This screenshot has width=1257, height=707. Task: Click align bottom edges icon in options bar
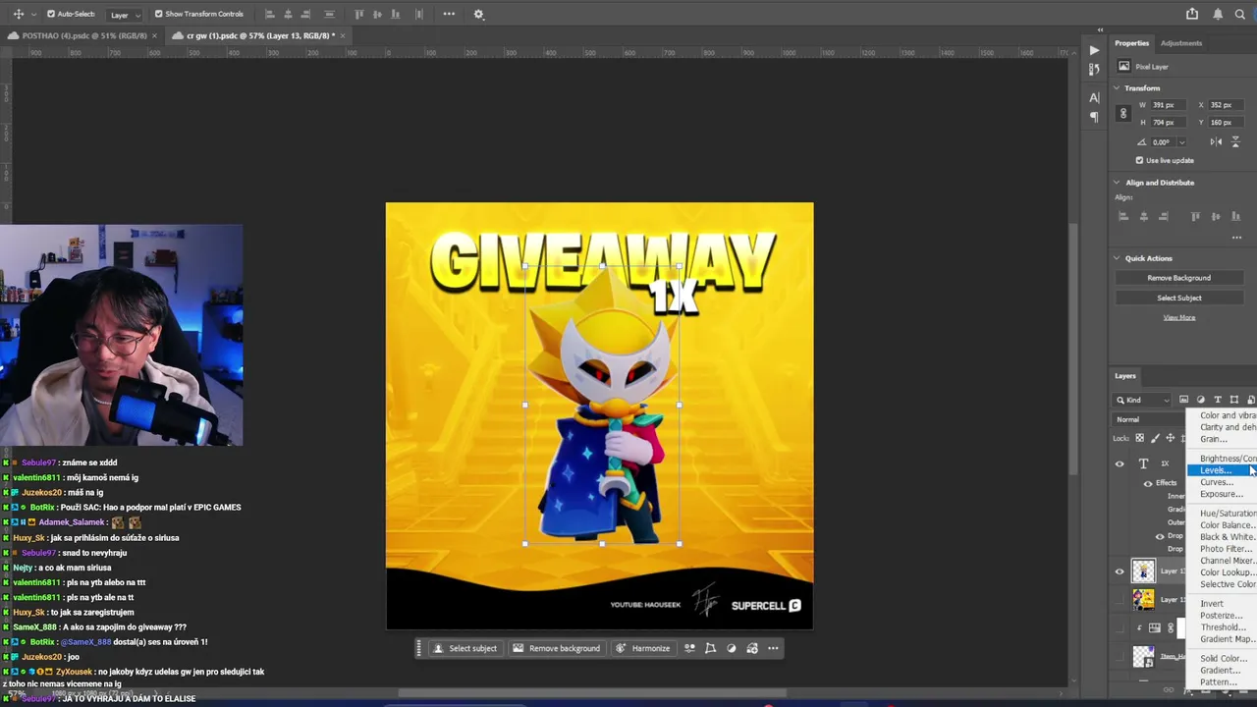396,14
